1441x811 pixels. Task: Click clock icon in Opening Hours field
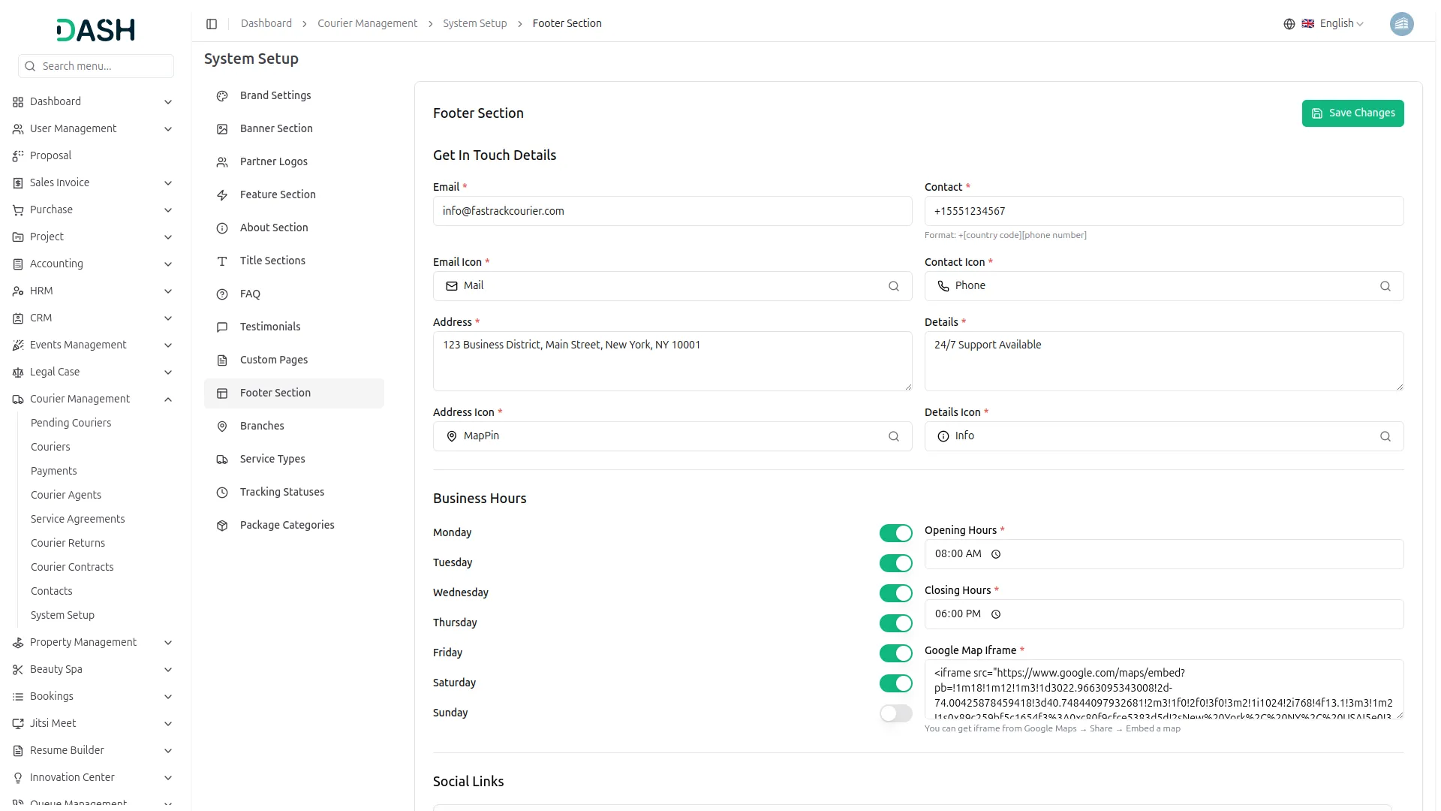[996, 554]
